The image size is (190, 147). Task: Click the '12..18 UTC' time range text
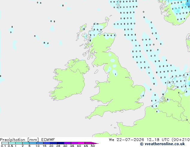pos(158,140)
